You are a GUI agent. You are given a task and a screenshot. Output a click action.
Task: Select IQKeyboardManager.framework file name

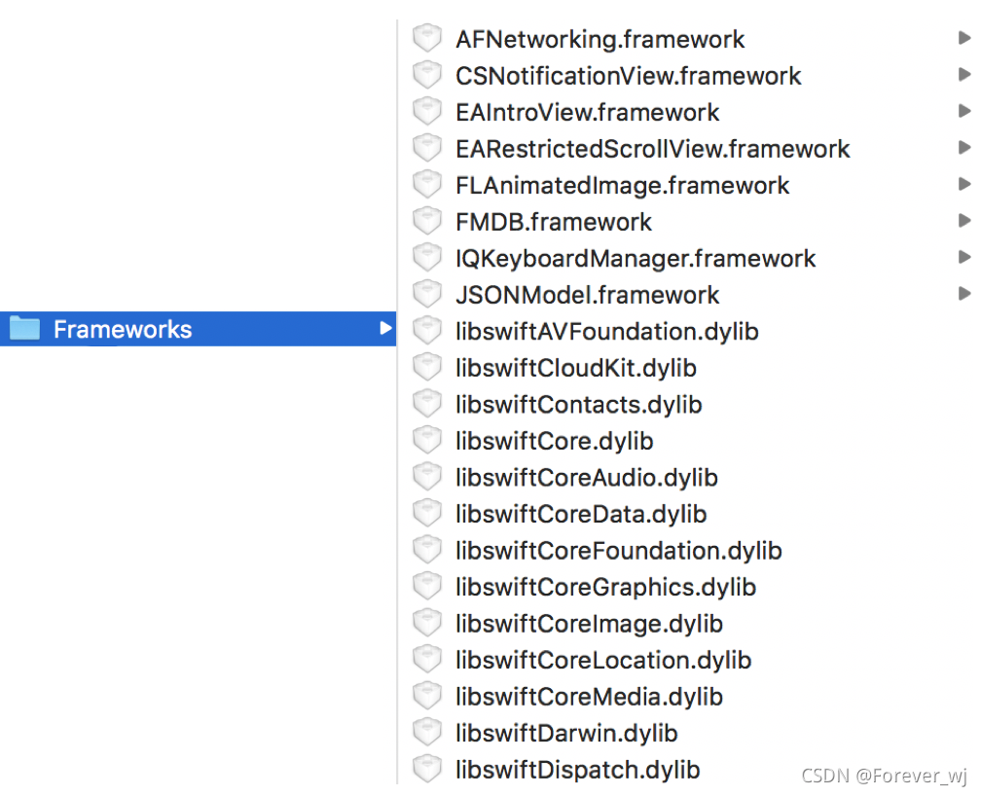pos(636,259)
